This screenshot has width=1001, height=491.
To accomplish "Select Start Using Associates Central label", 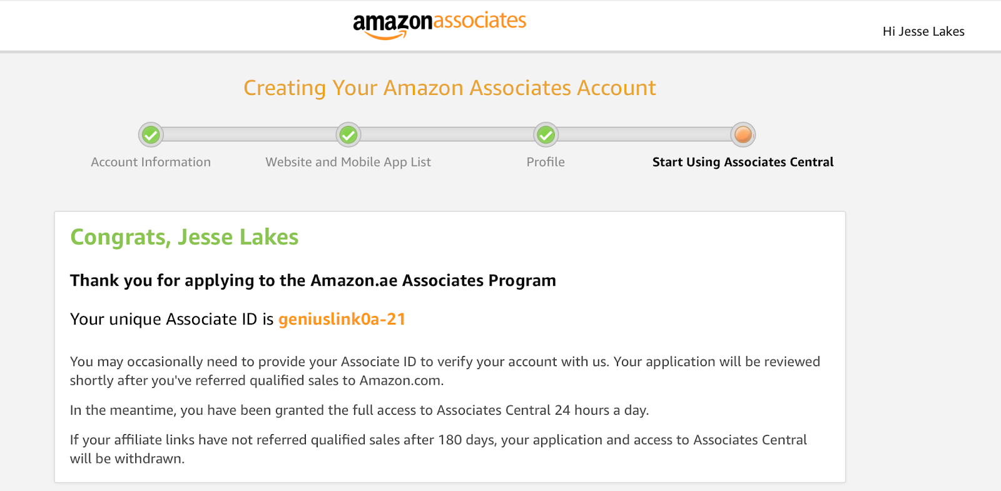I will tap(743, 162).
